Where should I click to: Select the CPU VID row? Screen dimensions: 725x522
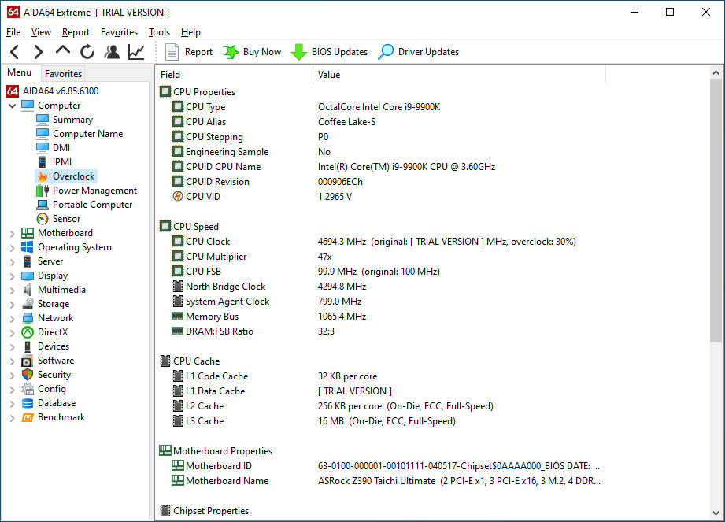pos(379,197)
